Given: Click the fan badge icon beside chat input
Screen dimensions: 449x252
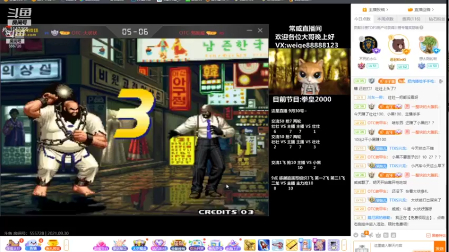Looking at the screenshot, I should click(x=361, y=248).
